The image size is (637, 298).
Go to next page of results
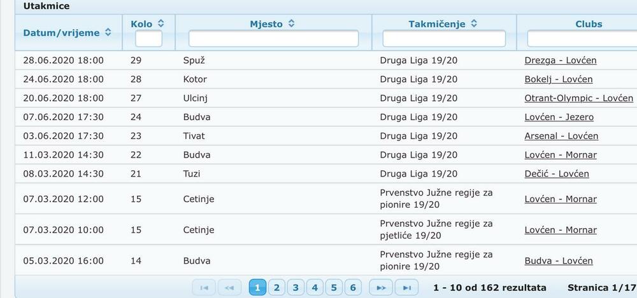(381, 288)
